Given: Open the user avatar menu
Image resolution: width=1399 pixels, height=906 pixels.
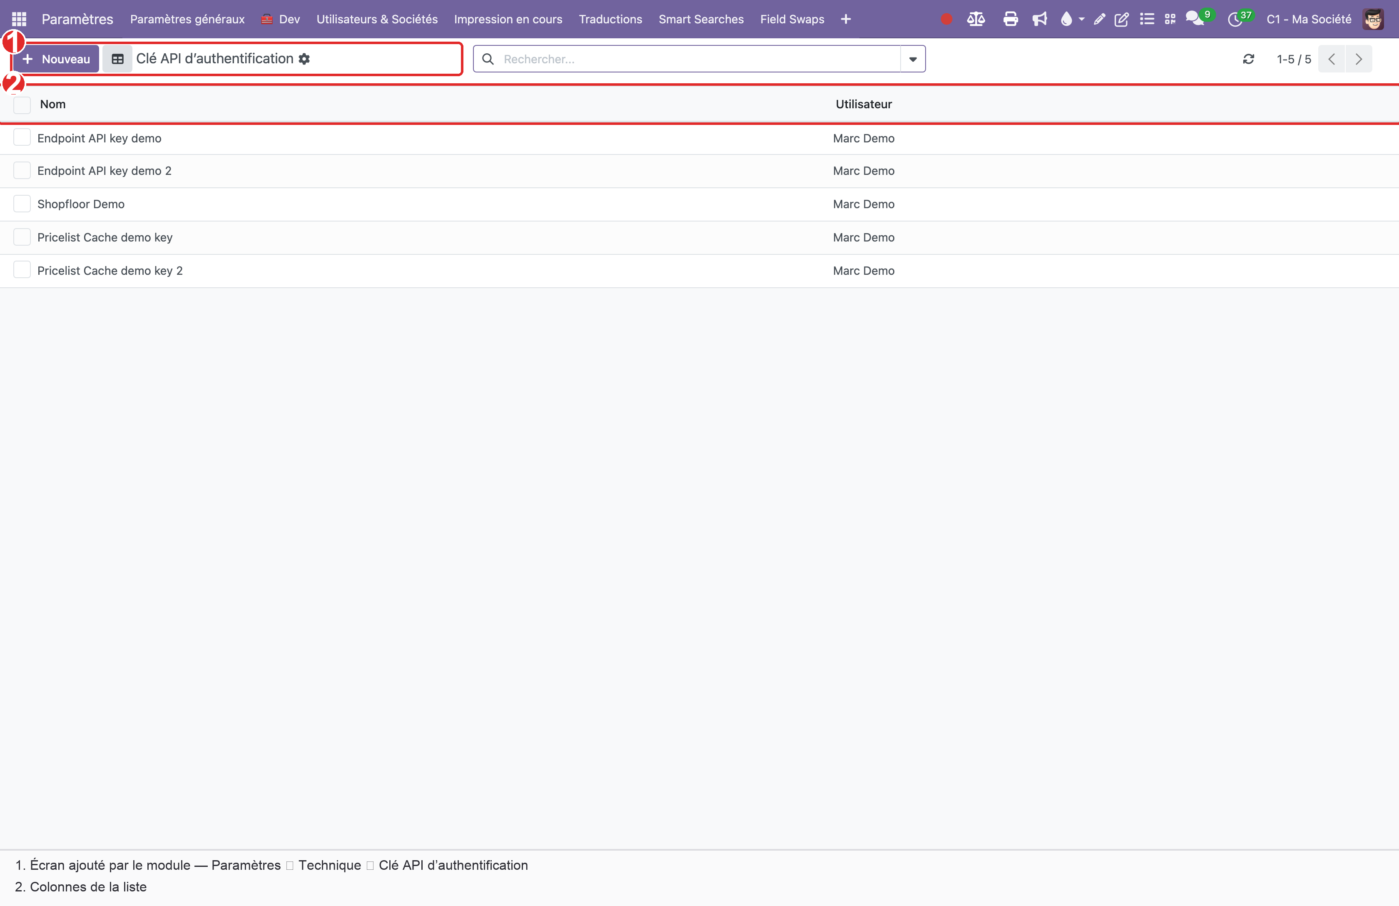Looking at the screenshot, I should point(1373,19).
